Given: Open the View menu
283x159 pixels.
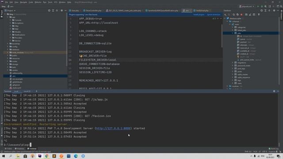Looking at the screenshot, I should pyautogui.click(x=16, y=2).
